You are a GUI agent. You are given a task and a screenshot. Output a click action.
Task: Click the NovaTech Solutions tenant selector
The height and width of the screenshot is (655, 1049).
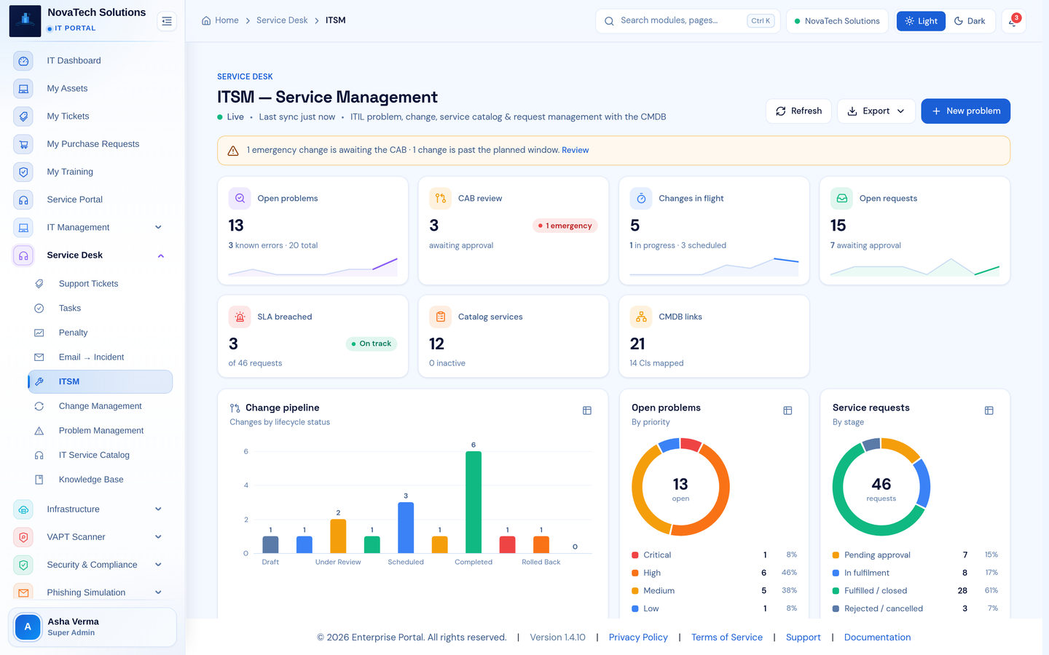837,21
